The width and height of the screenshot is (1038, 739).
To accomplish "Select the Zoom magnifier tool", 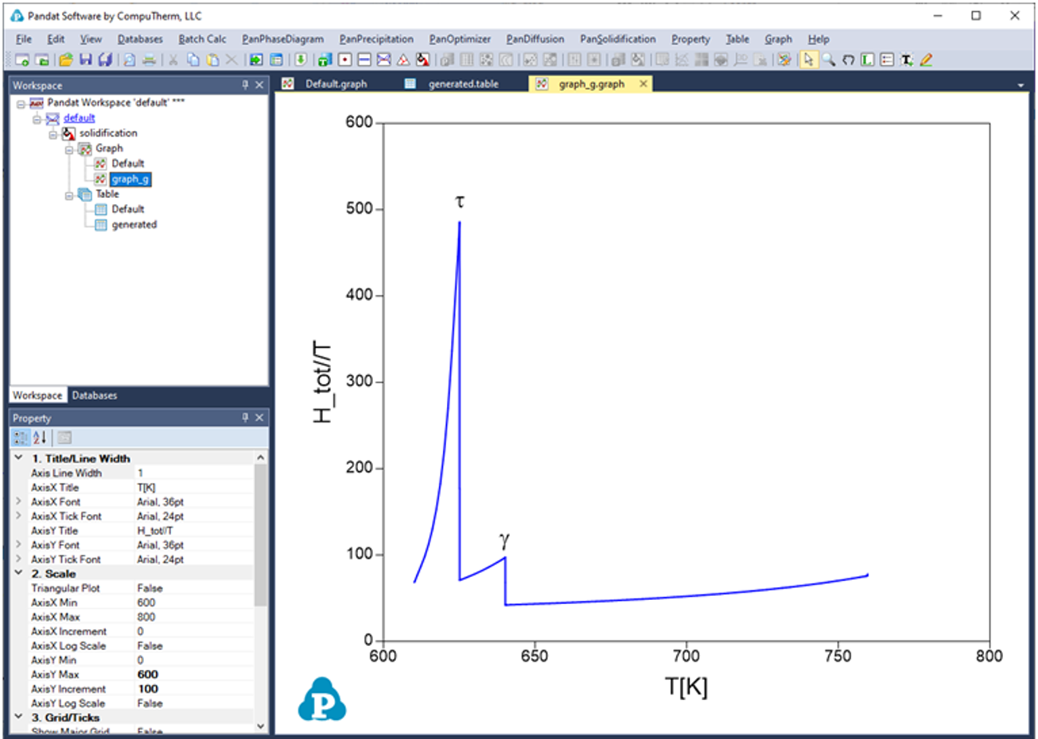I will point(828,60).
